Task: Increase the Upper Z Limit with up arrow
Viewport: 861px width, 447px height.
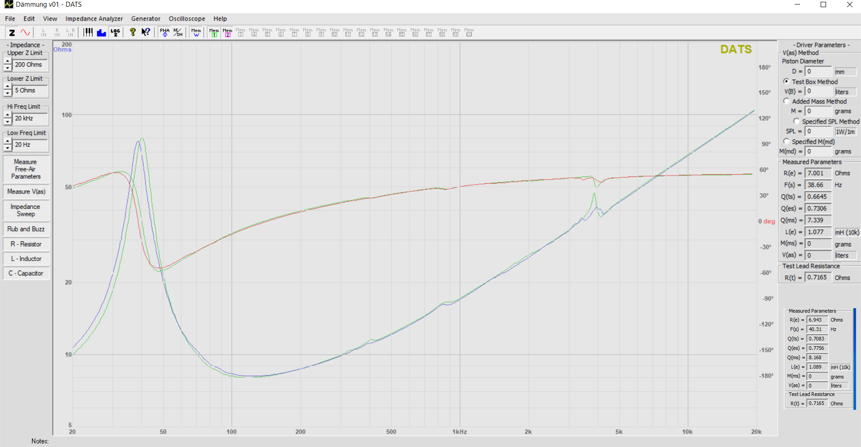Action: [8, 61]
